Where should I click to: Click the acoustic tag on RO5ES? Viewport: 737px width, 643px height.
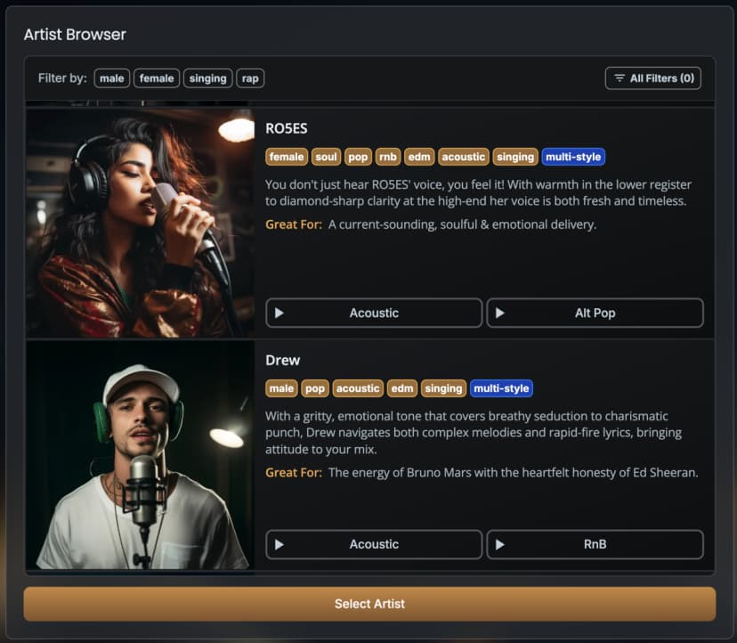point(464,157)
